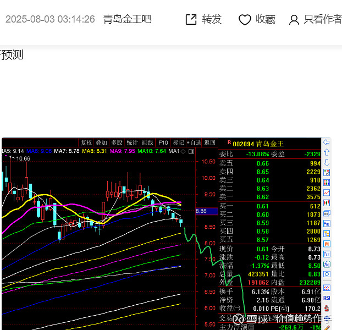Click the MA7: 8.78 indicator label
The image size is (342, 330).
[67, 151]
